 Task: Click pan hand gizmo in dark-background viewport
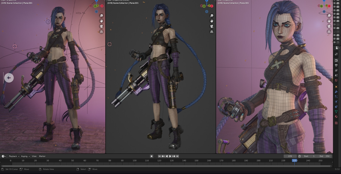click(212, 21)
